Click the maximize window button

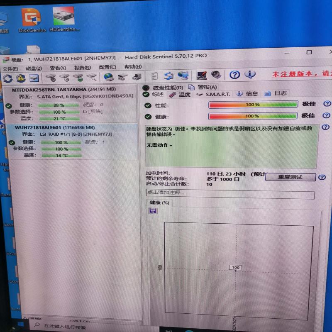(309, 52)
